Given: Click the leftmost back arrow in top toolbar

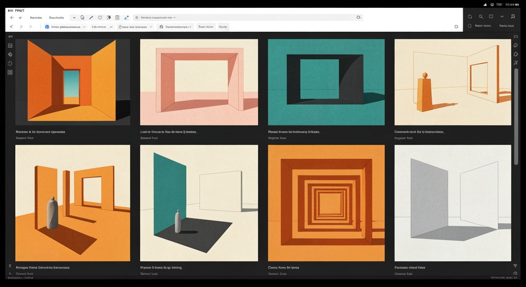Looking at the screenshot, I should [12, 18].
